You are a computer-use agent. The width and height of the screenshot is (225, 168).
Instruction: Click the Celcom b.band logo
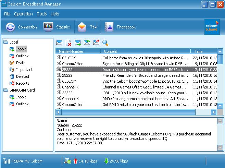coord(212,27)
